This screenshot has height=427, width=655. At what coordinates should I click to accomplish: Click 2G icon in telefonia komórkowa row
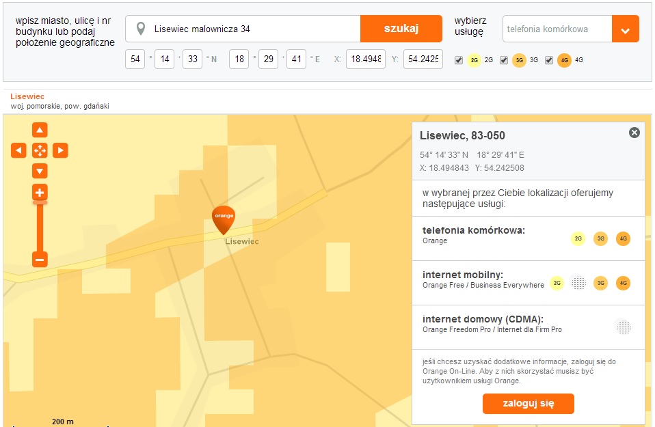click(578, 238)
